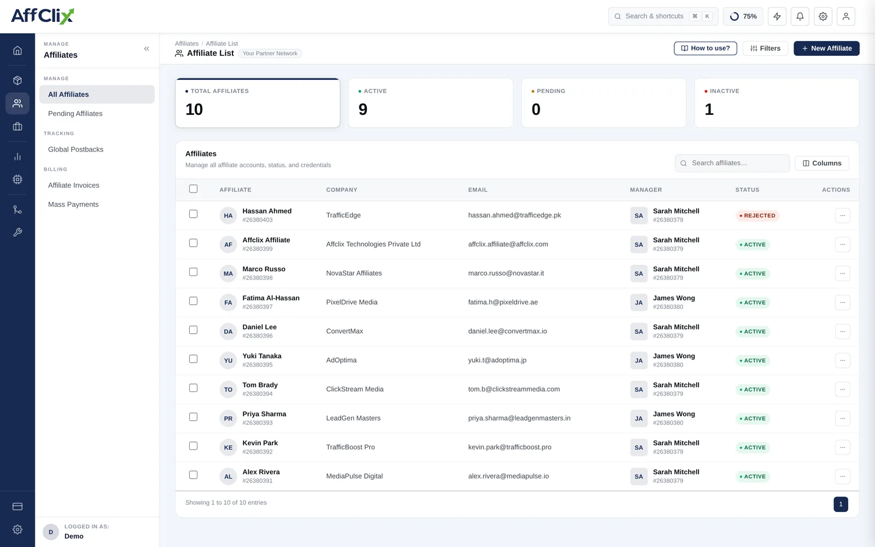Collapse the Affiliates side panel

coord(147,49)
